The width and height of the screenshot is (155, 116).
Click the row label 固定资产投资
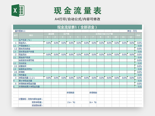tap(24, 57)
